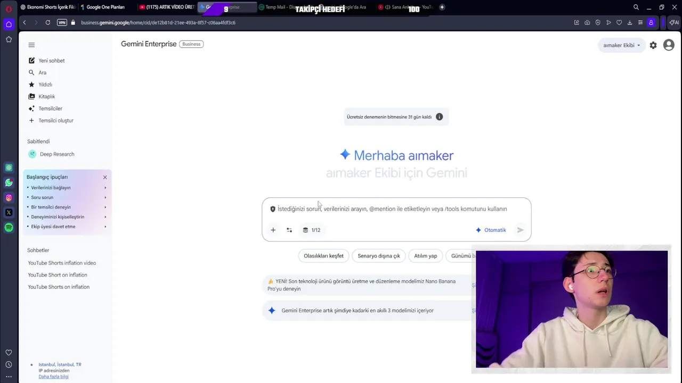This screenshot has width=682, height=383.
Task: Open Opera sidebar more options dots
Action: (9, 377)
